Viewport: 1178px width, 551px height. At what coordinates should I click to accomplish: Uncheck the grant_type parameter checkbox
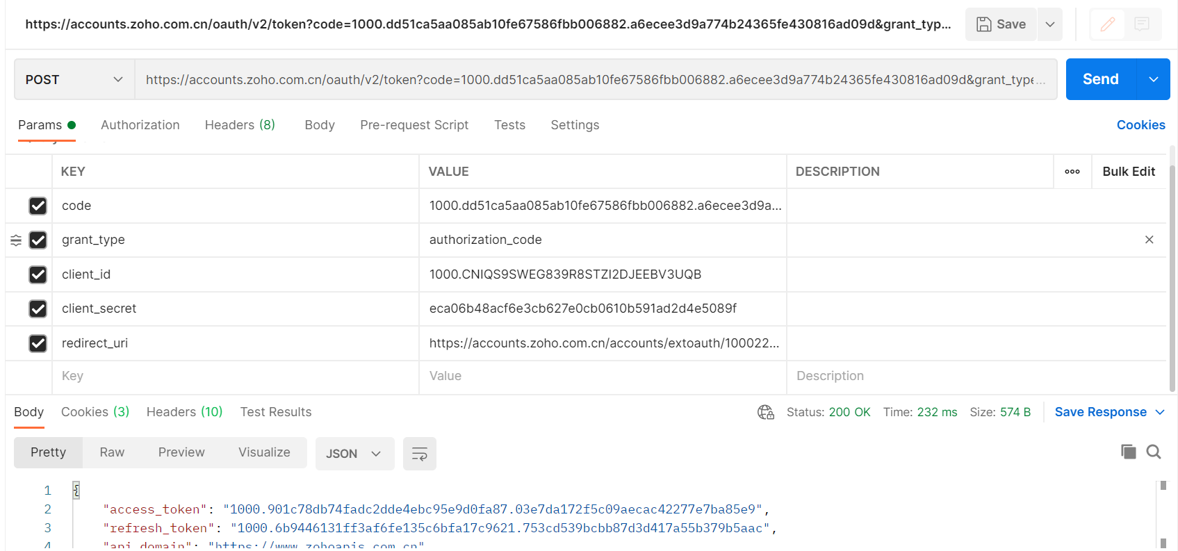38,240
